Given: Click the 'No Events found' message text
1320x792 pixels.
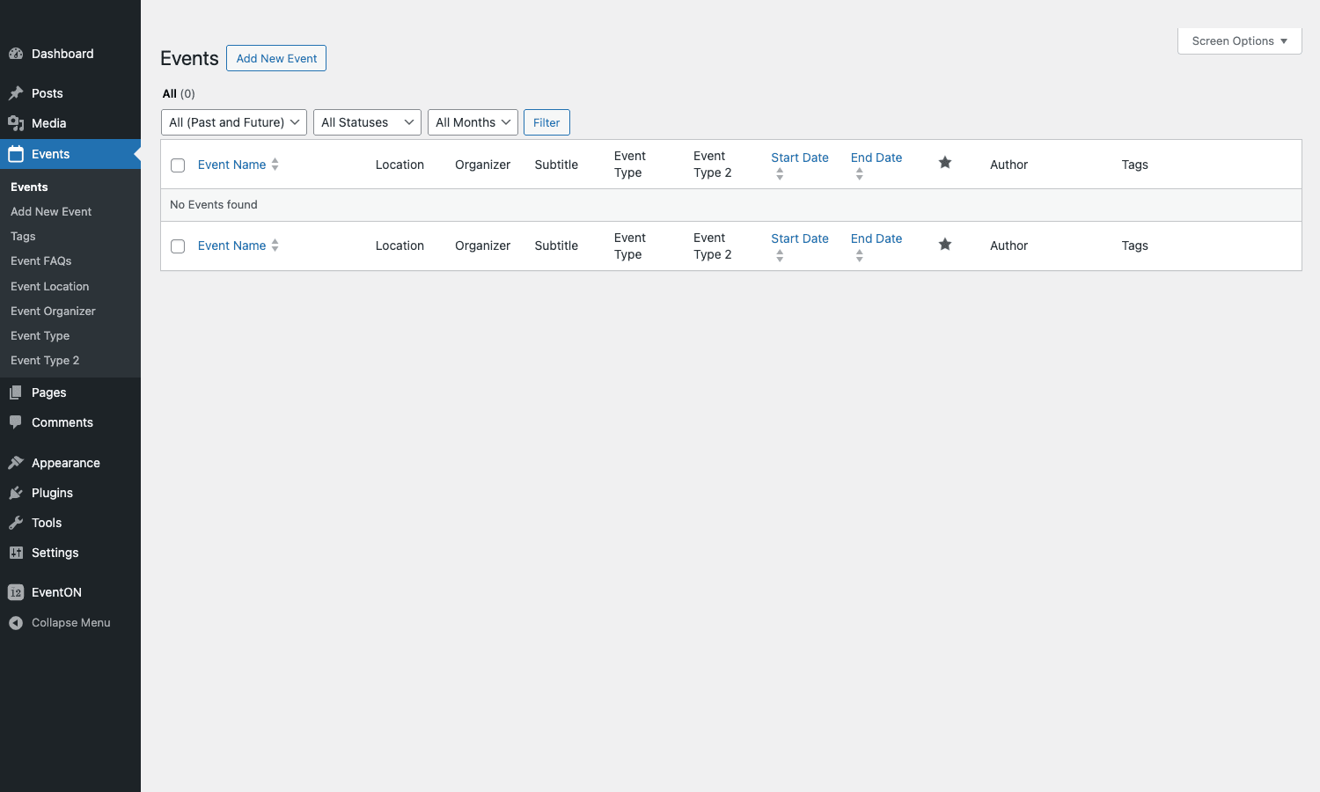Looking at the screenshot, I should 214,204.
